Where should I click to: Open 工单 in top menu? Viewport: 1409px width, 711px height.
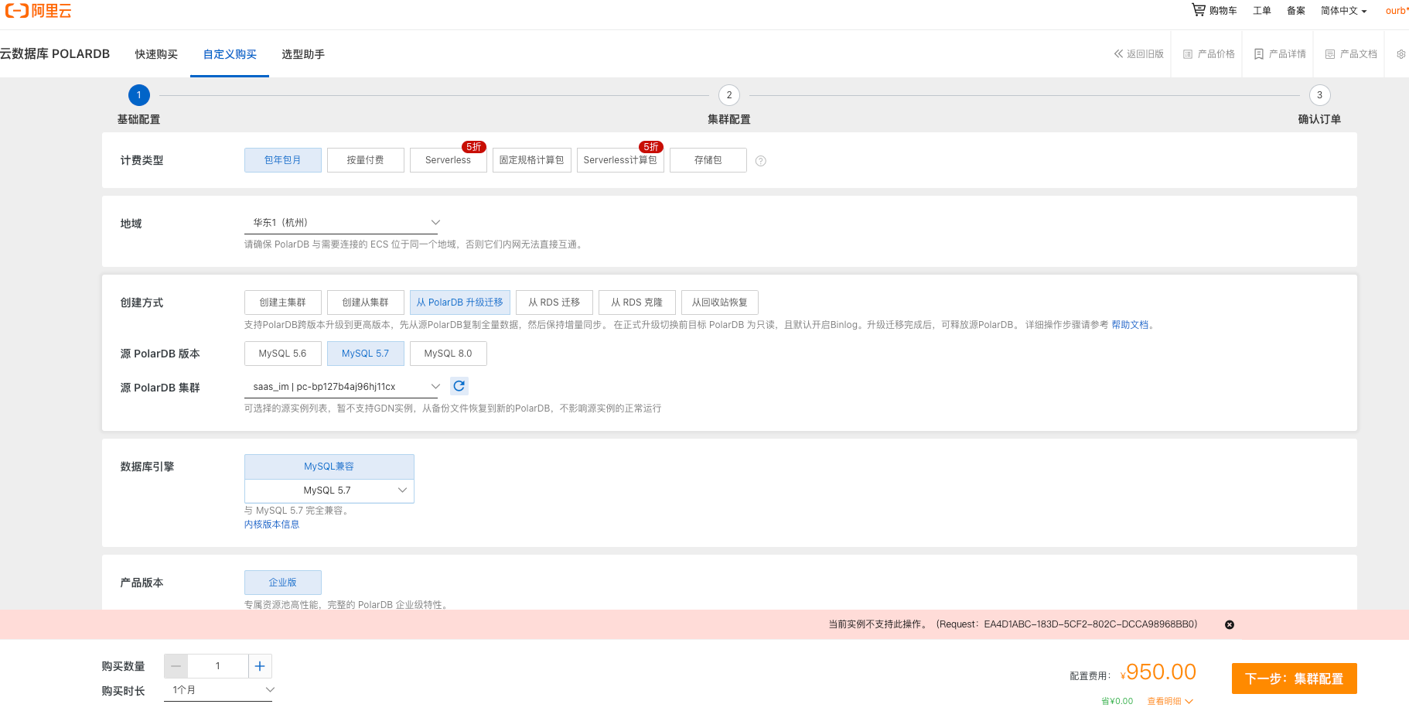coord(1262,11)
